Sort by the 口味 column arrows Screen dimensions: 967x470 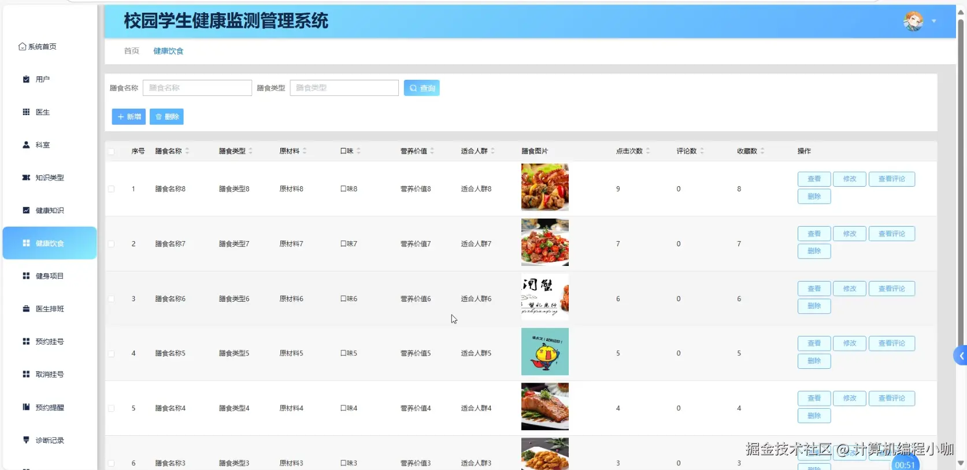click(358, 151)
